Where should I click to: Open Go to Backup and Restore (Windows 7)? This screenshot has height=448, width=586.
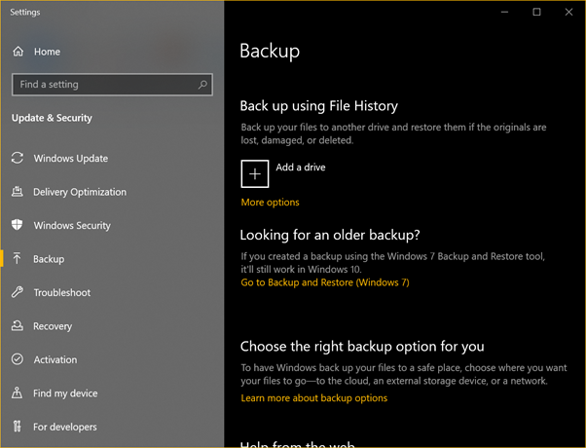325,282
